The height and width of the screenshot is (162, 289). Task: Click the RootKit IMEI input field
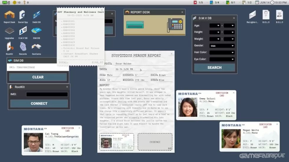coord(47,94)
